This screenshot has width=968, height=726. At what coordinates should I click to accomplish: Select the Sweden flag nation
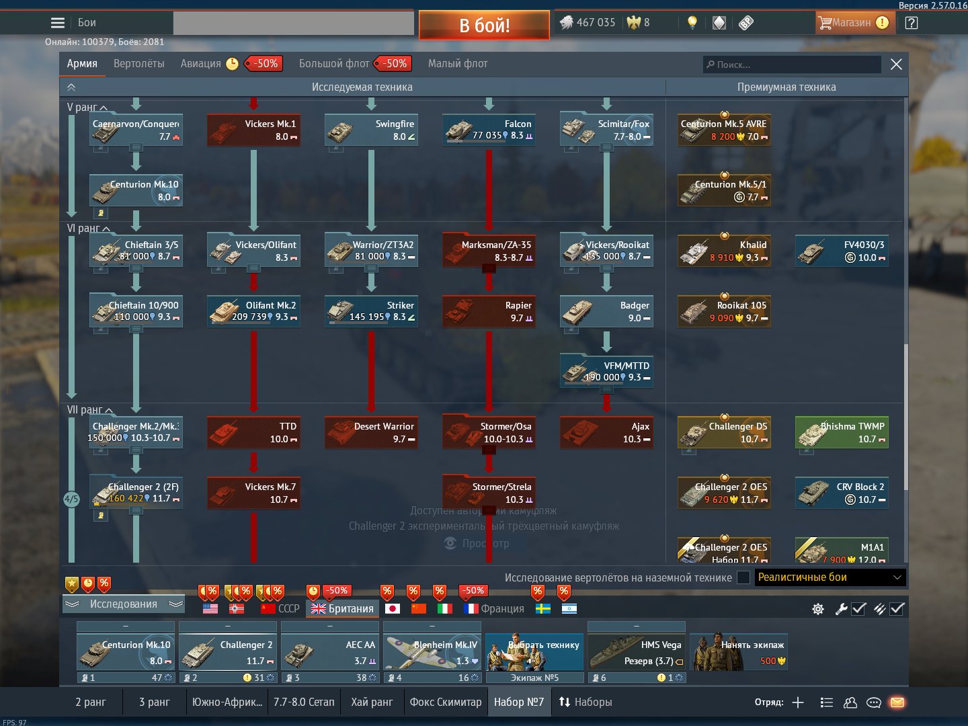point(543,608)
